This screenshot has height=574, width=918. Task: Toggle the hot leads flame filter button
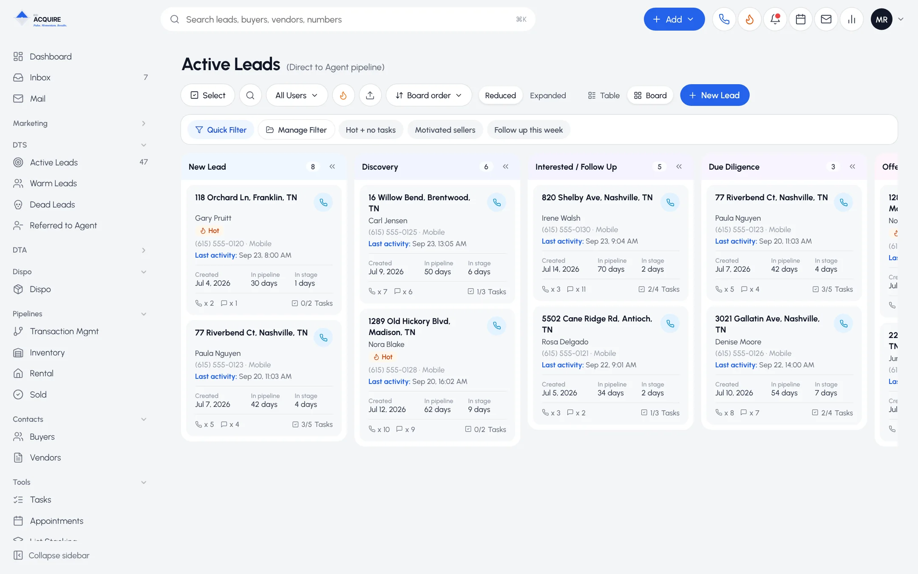(343, 95)
